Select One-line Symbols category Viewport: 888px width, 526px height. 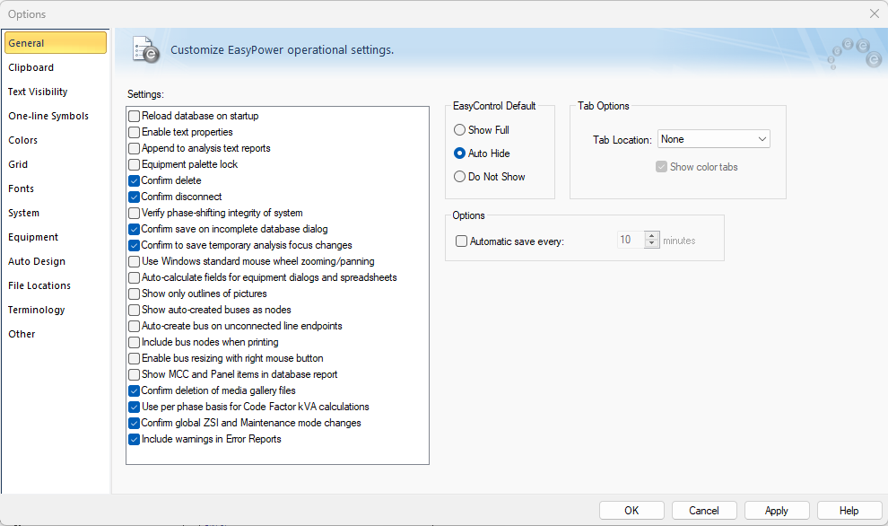tap(48, 116)
